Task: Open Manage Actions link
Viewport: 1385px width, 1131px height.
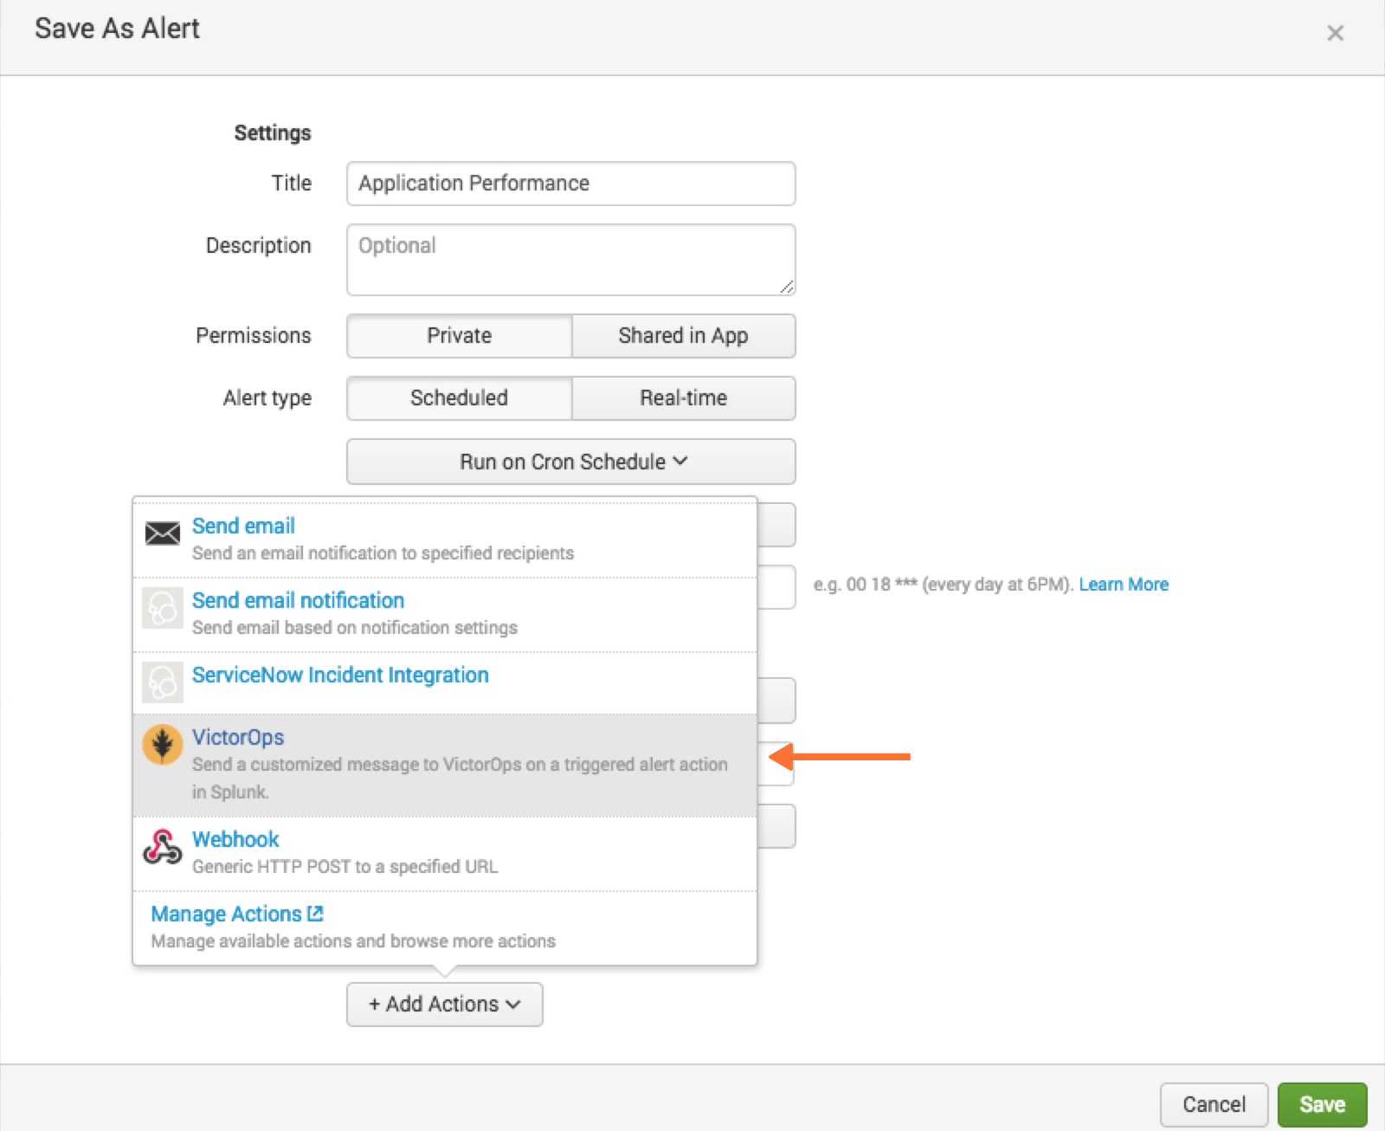Action: tap(236, 914)
